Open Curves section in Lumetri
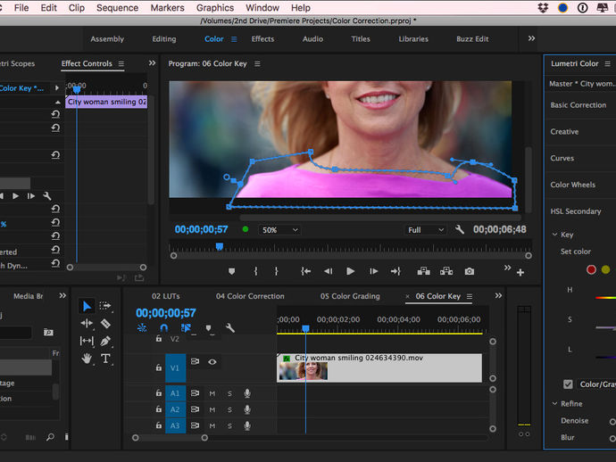Viewport: 616px width, 462px height. point(562,158)
